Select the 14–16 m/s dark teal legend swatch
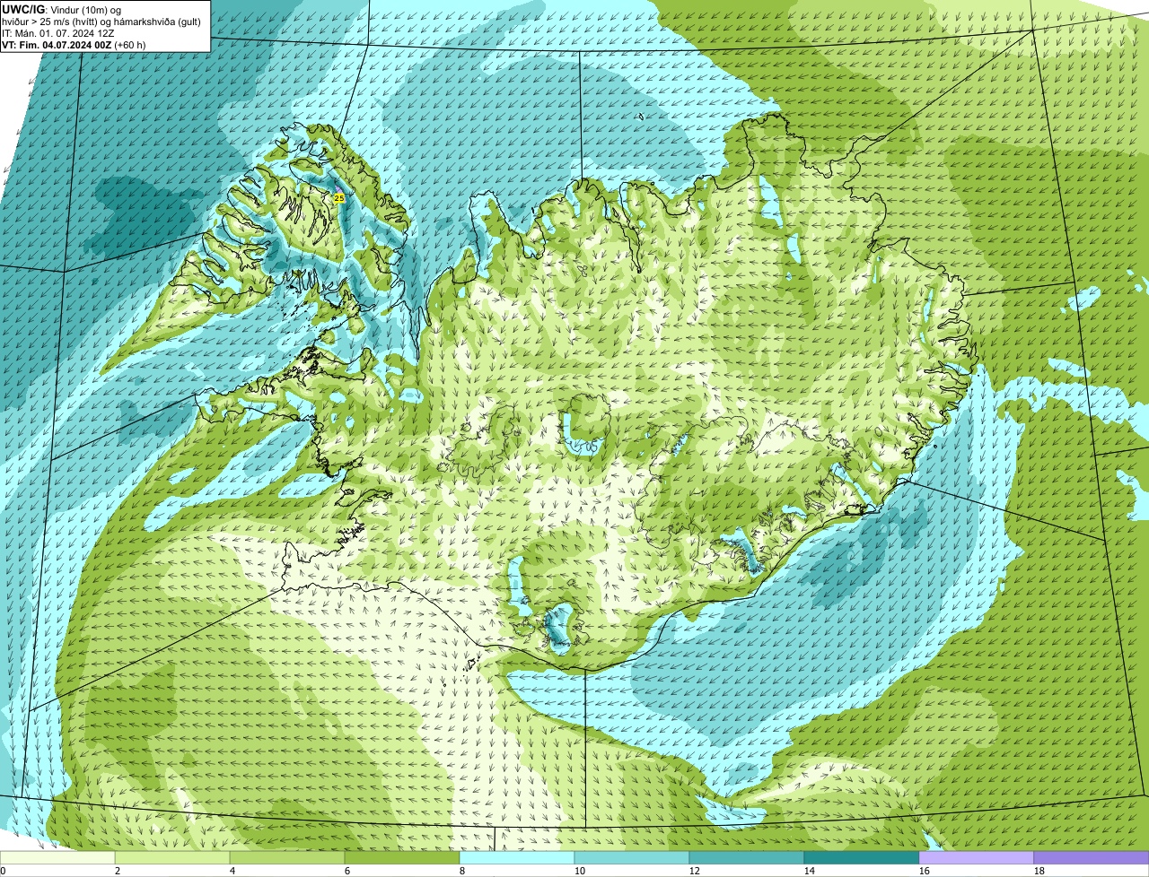 (x=862, y=857)
